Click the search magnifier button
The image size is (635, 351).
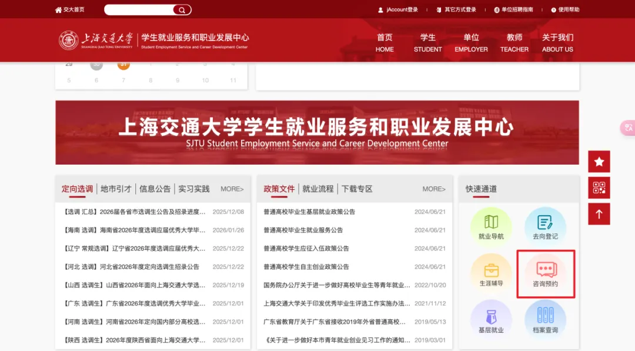pos(182,10)
